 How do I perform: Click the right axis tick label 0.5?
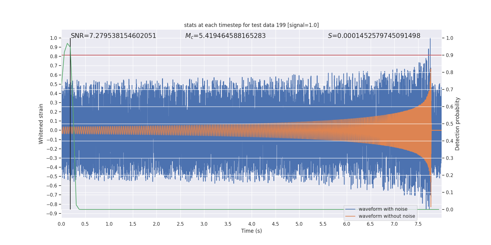[449, 124]
